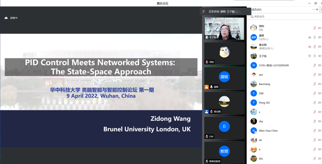This screenshot has height=164, width=322.
Task: Click the orange host badge on 盛银's video tile
Action: pyautogui.click(x=206, y=87)
